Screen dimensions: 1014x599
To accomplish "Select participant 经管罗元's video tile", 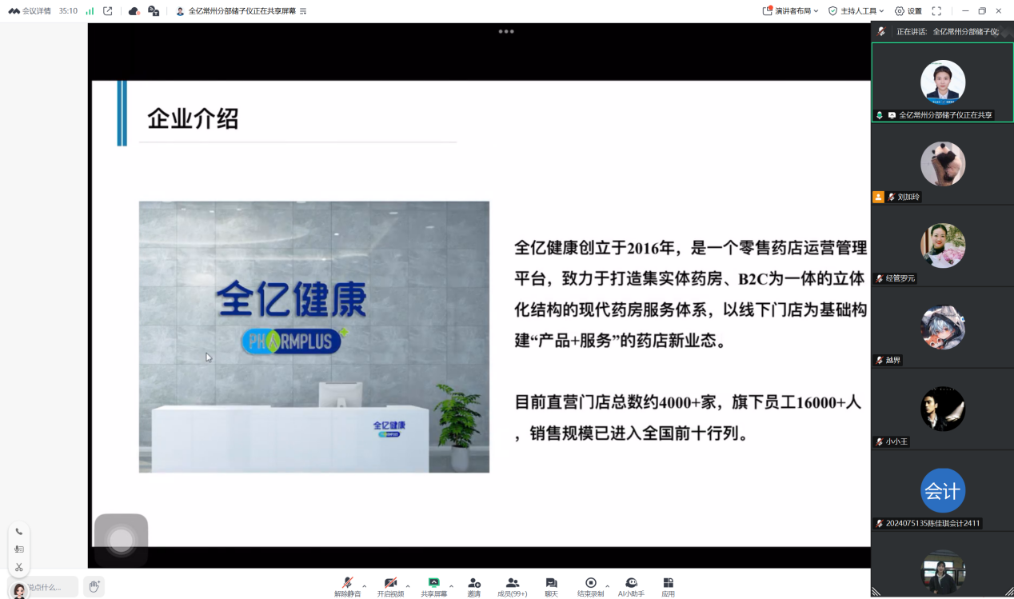I will 942,246.
